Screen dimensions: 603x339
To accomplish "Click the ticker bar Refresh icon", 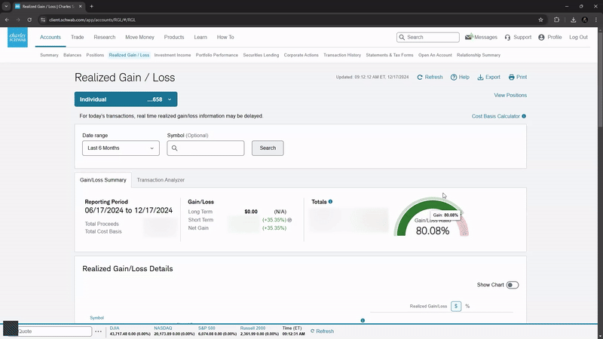I will 312,331.
